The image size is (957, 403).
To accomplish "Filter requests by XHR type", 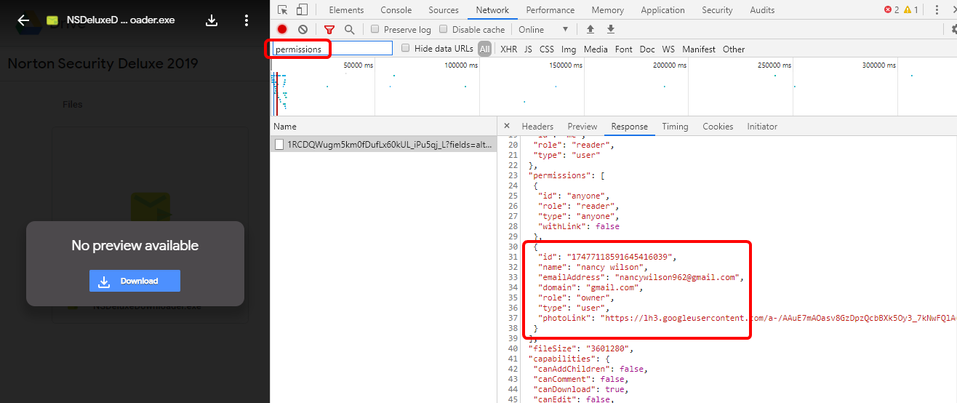I will tap(508, 49).
